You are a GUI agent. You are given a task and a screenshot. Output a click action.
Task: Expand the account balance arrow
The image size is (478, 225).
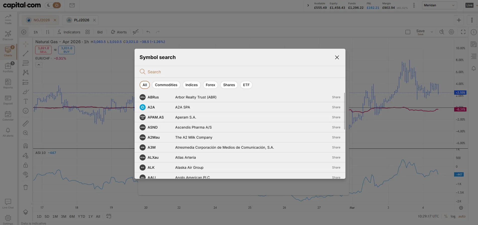point(308,5)
